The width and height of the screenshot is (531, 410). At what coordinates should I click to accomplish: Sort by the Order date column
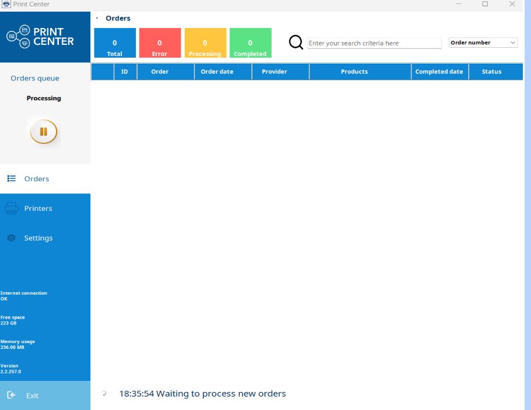(217, 72)
